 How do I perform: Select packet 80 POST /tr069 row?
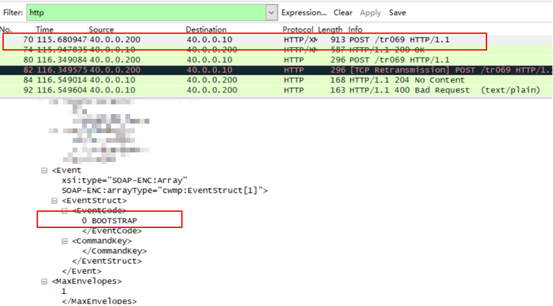coord(276,59)
